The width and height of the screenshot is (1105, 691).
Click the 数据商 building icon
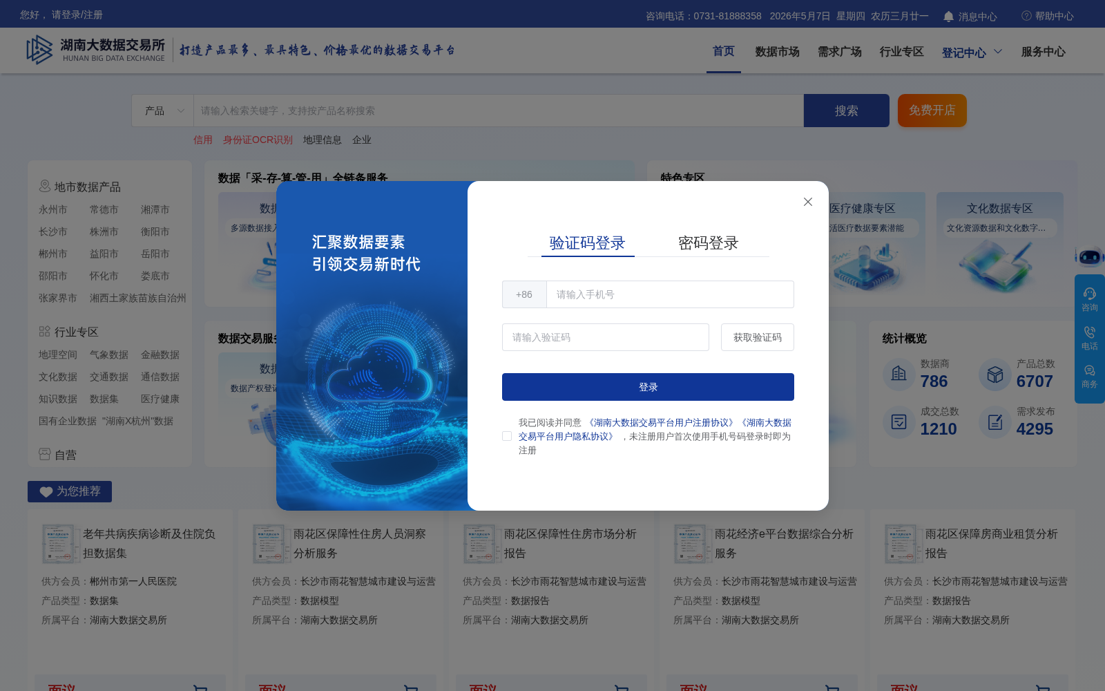point(899,374)
